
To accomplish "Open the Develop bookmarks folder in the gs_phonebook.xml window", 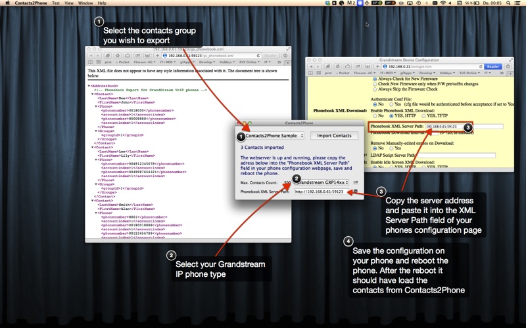I will point(207,62).
